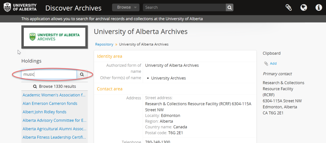Click the paperclip icon beside Add
The width and height of the screenshot is (326, 143).
click(266, 64)
